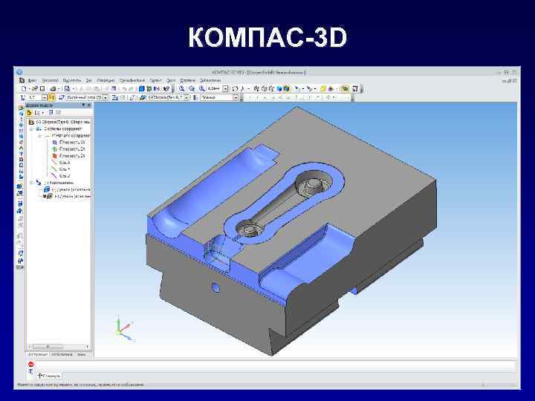
Task: Click the zoom scale value field 0.3944
Action: [215, 88]
